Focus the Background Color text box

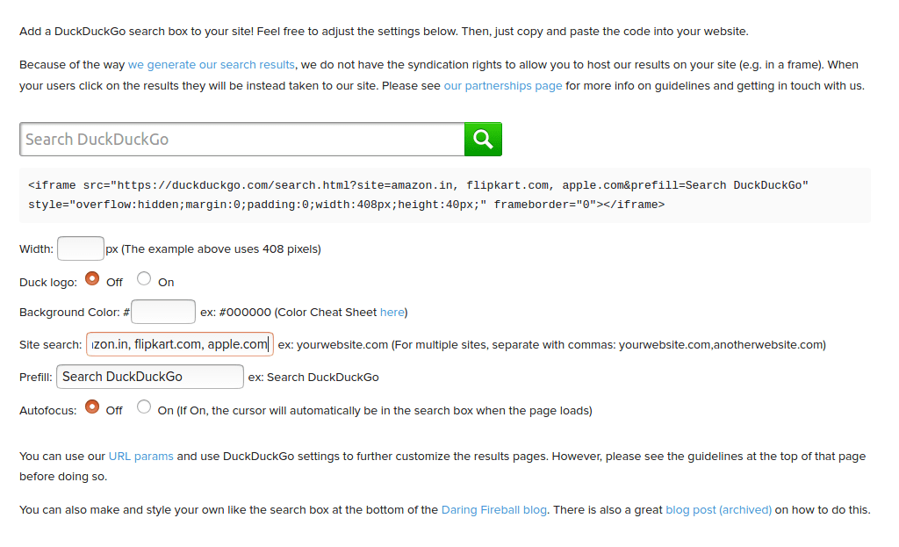[x=162, y=311]
